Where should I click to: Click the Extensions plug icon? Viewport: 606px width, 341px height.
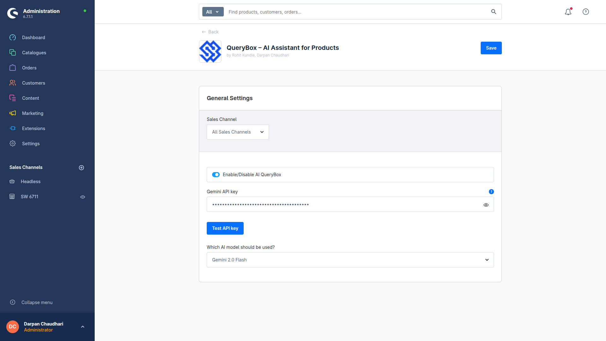coord(13,129)
